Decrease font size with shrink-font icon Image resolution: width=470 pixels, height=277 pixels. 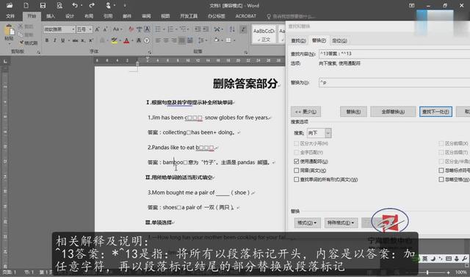[105, 29]
